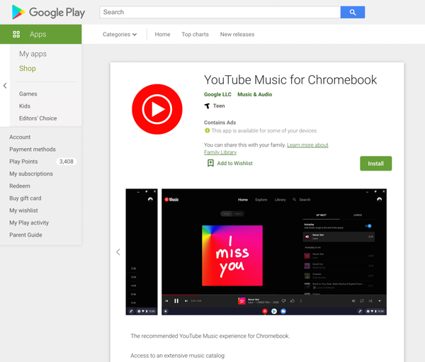Open My Play activity
Image resolution: width=425 pixels, height=362 pixels.
(x=29, y=222)
